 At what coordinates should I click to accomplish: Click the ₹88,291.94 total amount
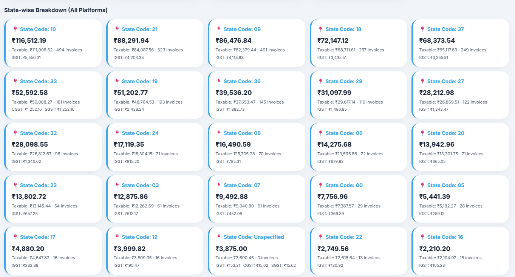(131, 40)
